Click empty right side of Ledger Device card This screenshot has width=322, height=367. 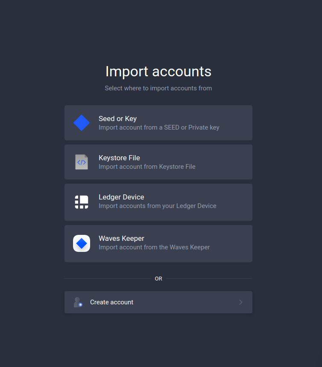[x=237, y=202]
